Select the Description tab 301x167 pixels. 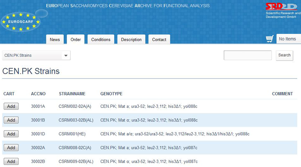click(131, 39)
